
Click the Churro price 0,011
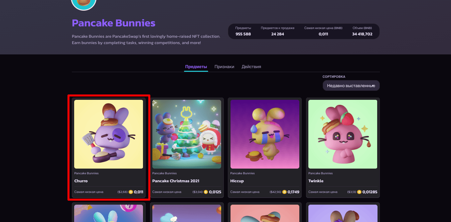coord(139,192)
